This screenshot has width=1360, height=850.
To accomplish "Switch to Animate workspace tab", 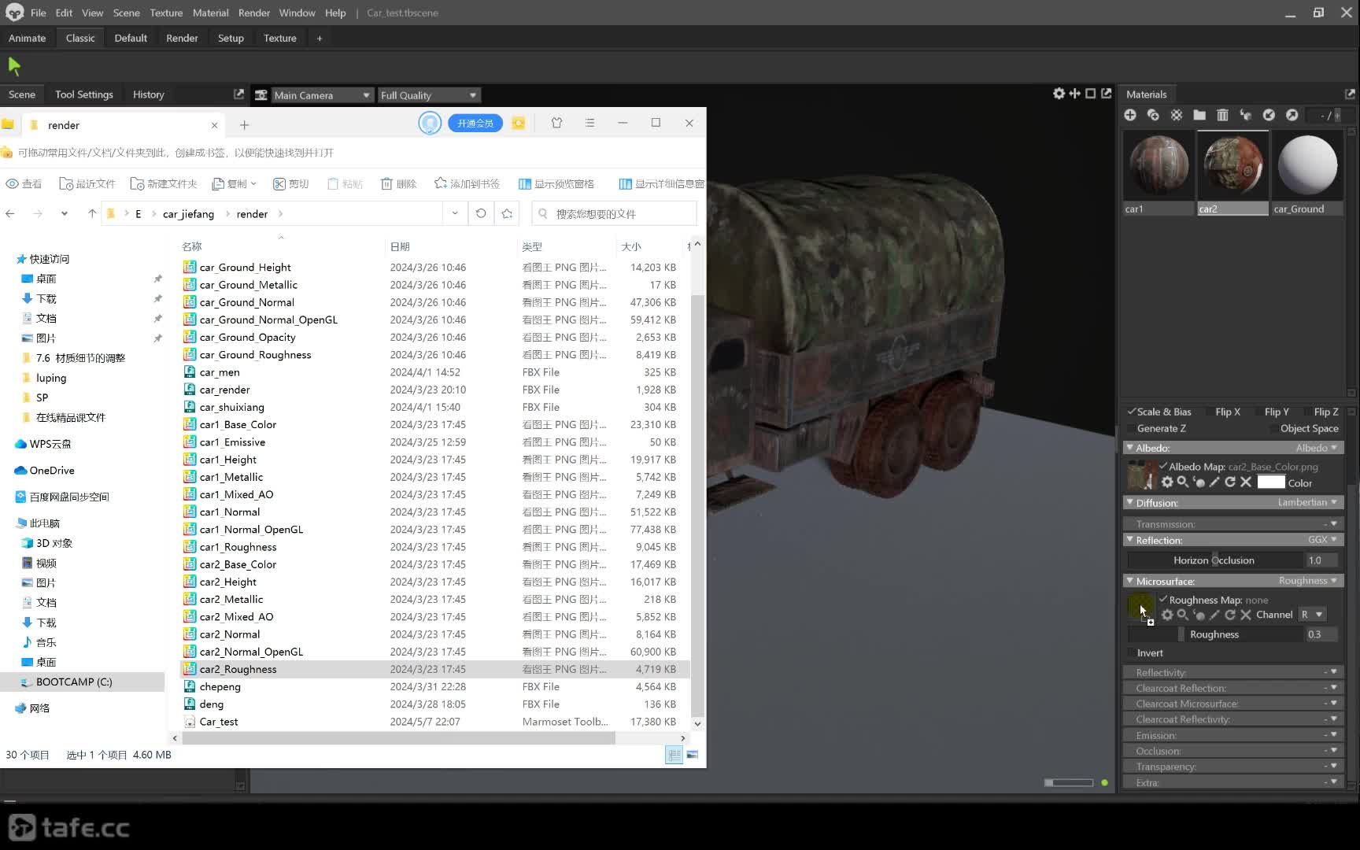I will pos(28,38).
